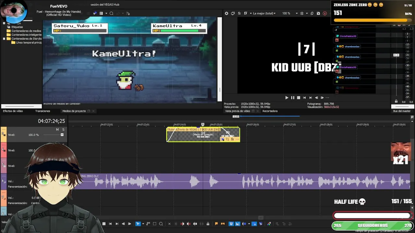The image size is (415, 233).
Task: Click Trim End icon
Action: 189,224
